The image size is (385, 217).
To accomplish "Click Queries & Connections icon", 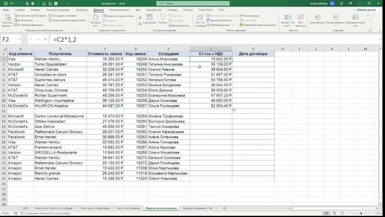I will point(104,16).
